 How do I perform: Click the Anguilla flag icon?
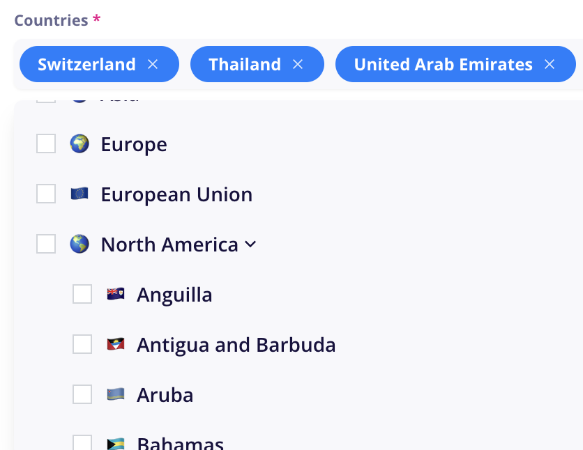point(116,294)
